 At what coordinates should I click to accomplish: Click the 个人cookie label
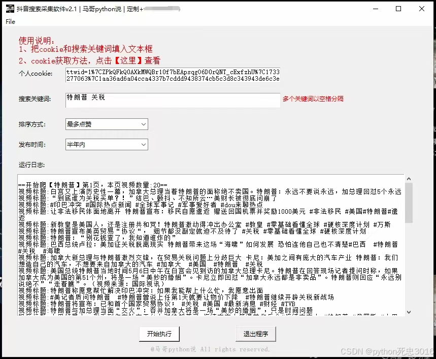(x=36, y=74)
